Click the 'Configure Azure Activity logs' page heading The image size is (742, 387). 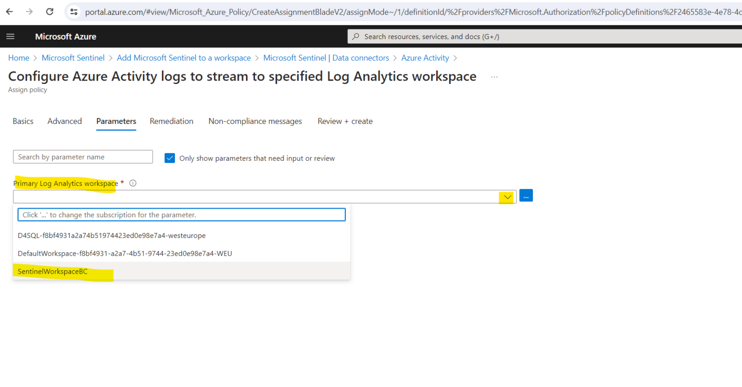(x=243, y=76)
